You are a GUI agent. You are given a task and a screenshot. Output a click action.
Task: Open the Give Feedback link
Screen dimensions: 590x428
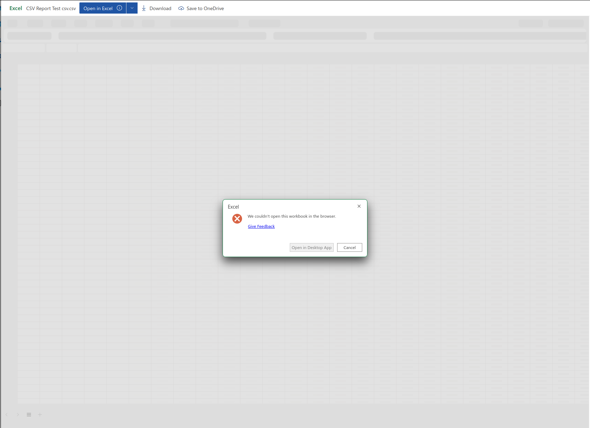point(261,226)
